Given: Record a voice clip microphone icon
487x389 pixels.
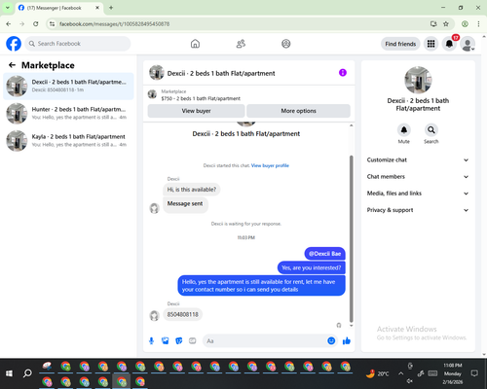Looking at the screenshot, I should click(151, 340).
